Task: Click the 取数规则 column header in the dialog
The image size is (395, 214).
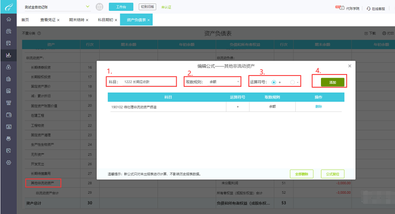Action: [x=272, y=97]
